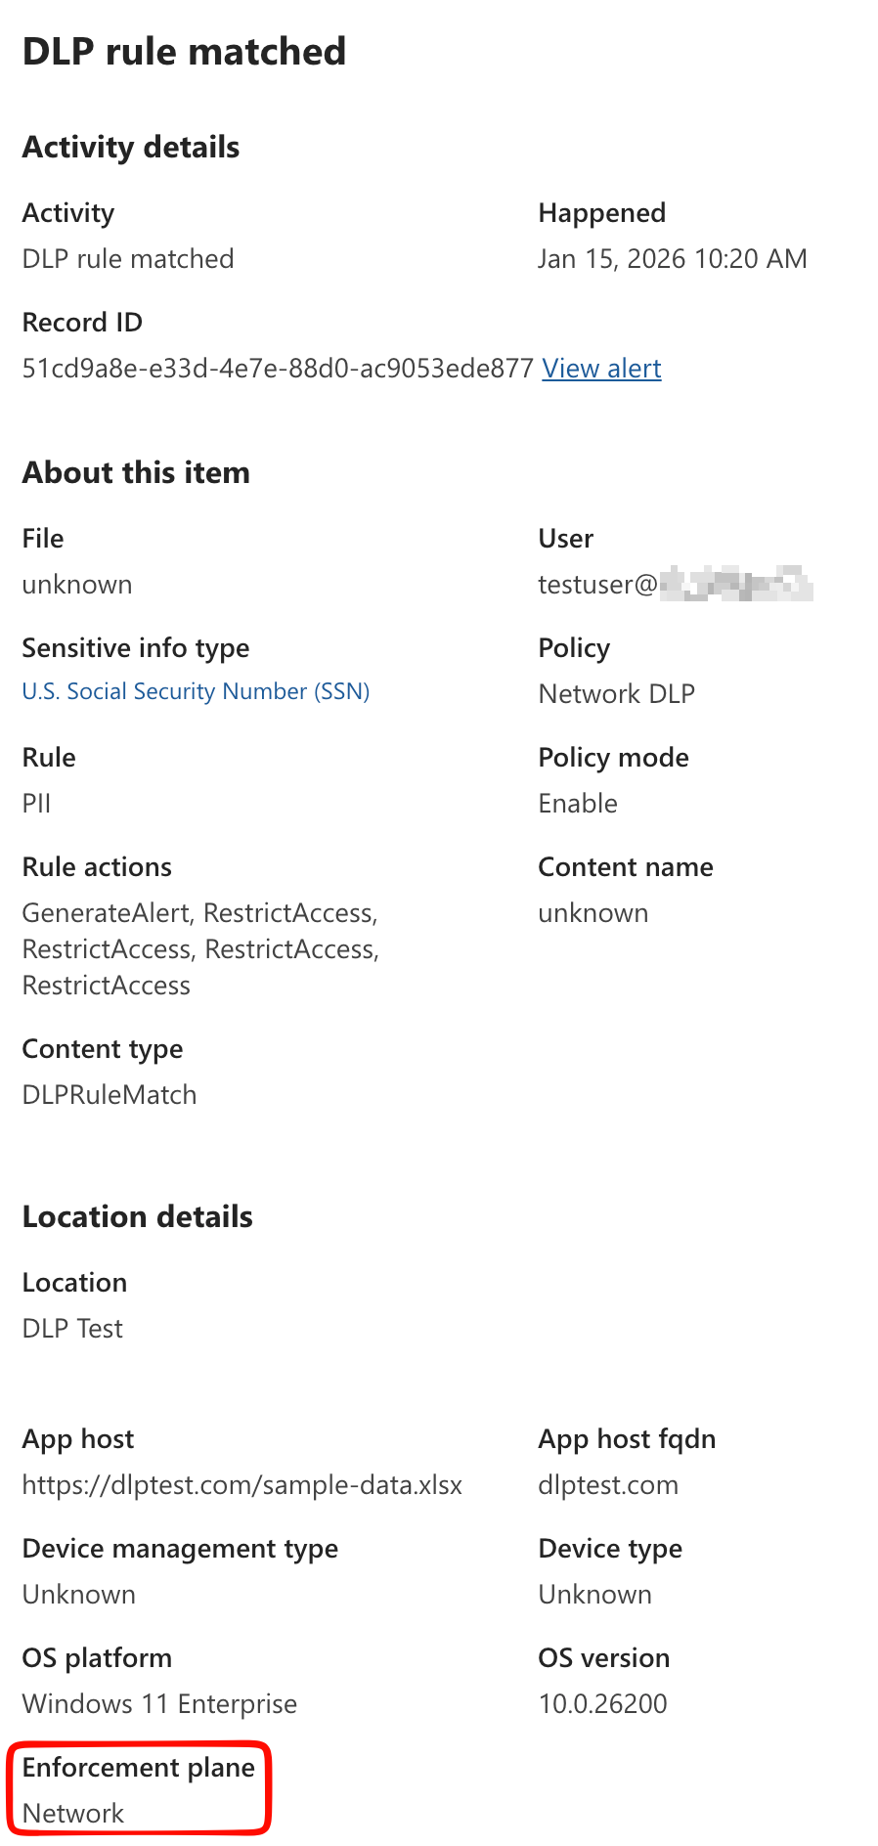Select the Activity details section header
This screenshot has height=1846, width=878.
(x=130, y=147)
